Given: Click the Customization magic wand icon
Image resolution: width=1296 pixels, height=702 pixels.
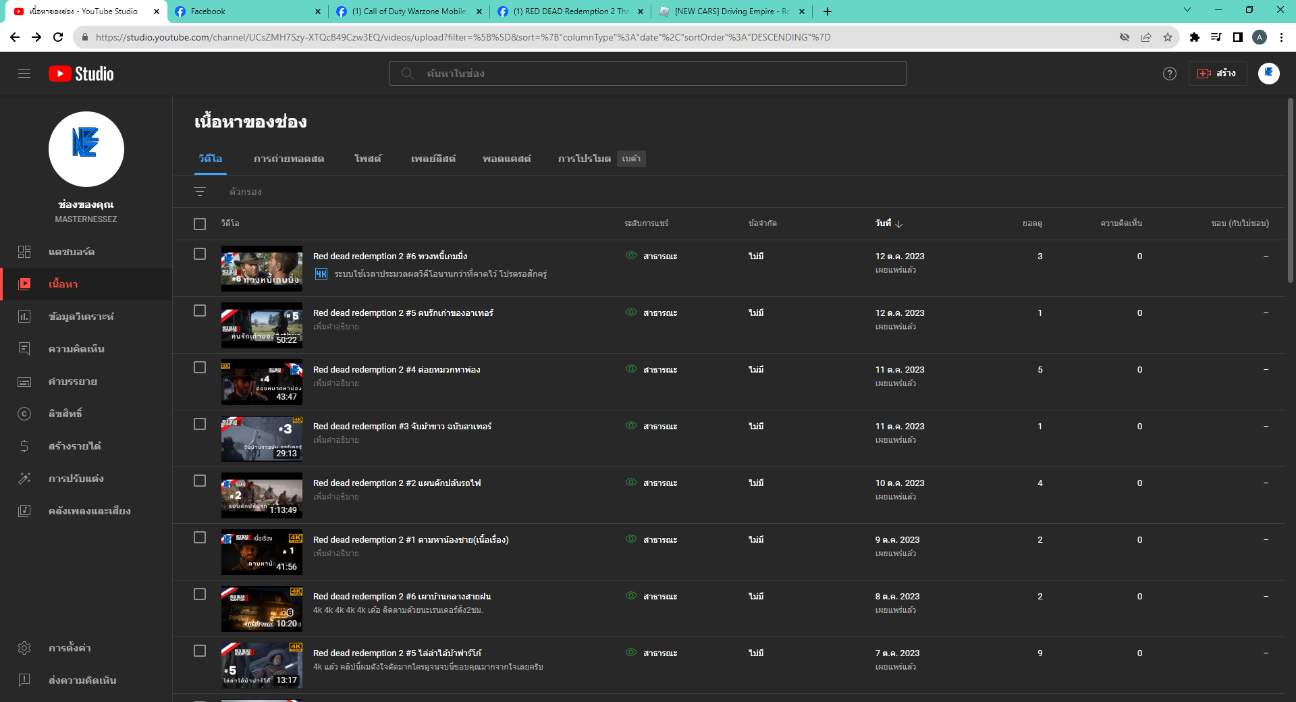Looking at the screenshot, I should pyautogui.click(x=24, y=479).
